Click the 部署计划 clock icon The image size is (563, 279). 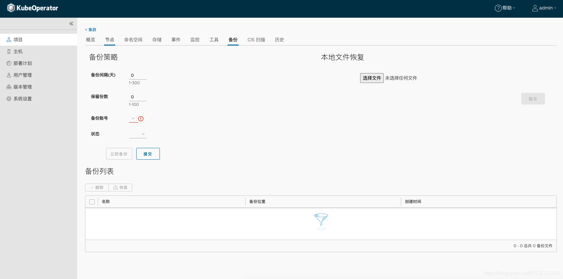point(9,63)
